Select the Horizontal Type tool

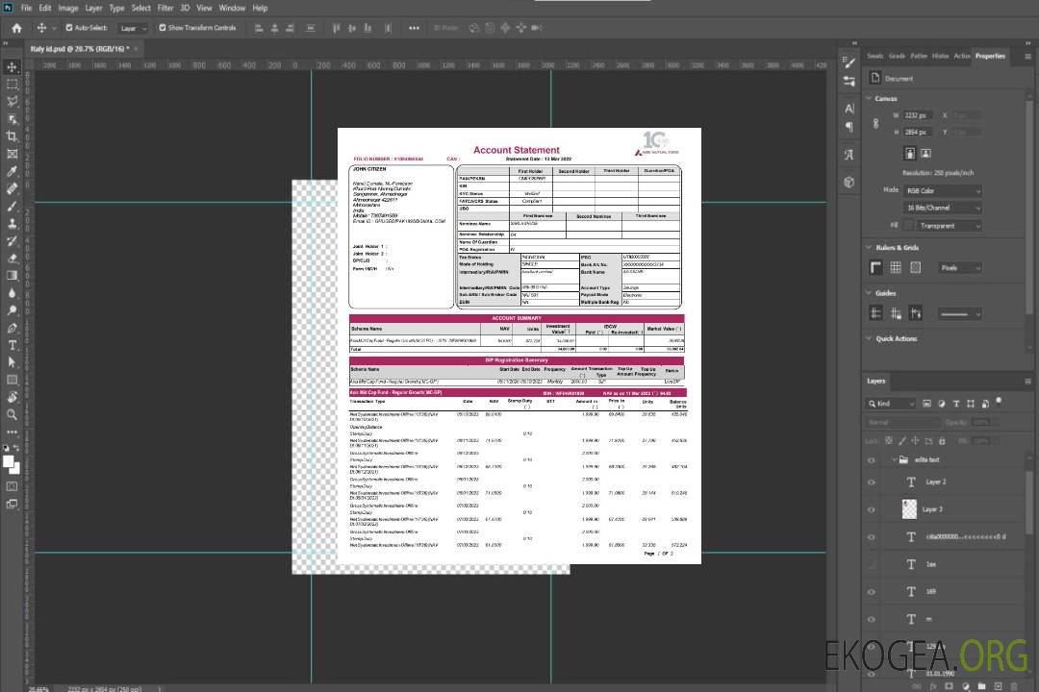tap(12, 345)
